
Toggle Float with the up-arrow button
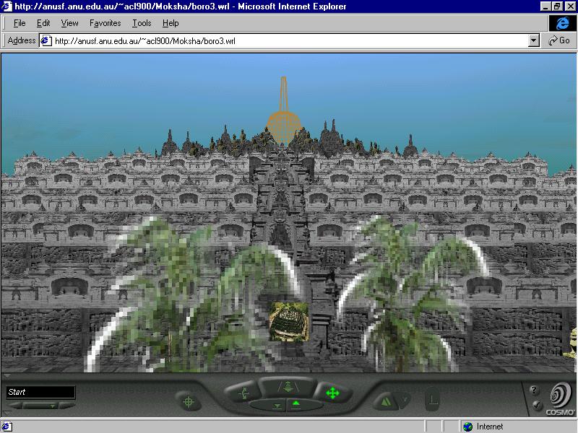point(297,405)
